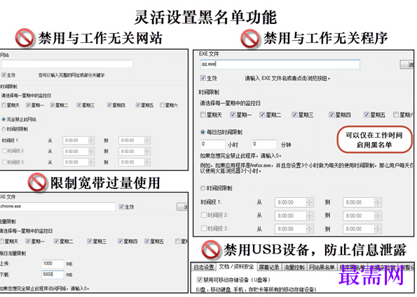Uncheck 星期四 in the qq.exe program panel

pos(331,115)
